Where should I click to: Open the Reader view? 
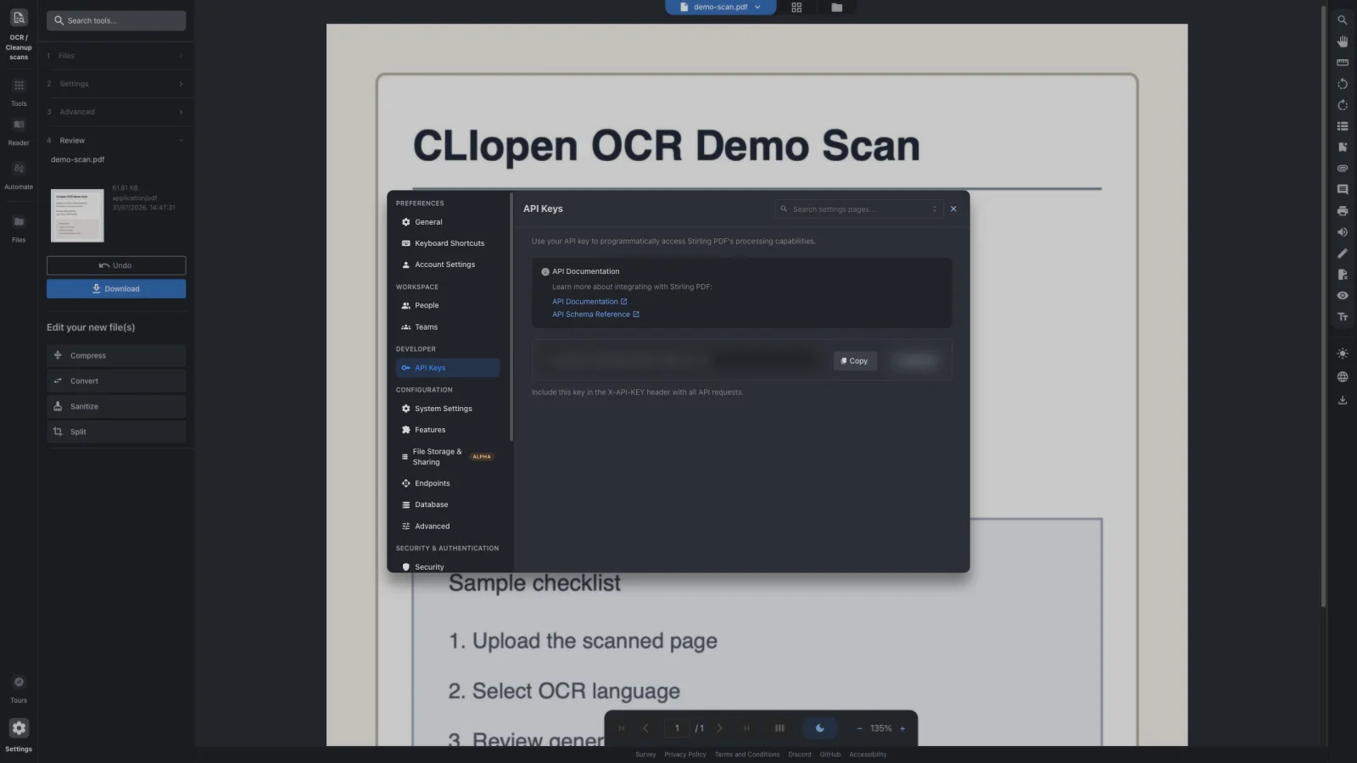[19, 131]
